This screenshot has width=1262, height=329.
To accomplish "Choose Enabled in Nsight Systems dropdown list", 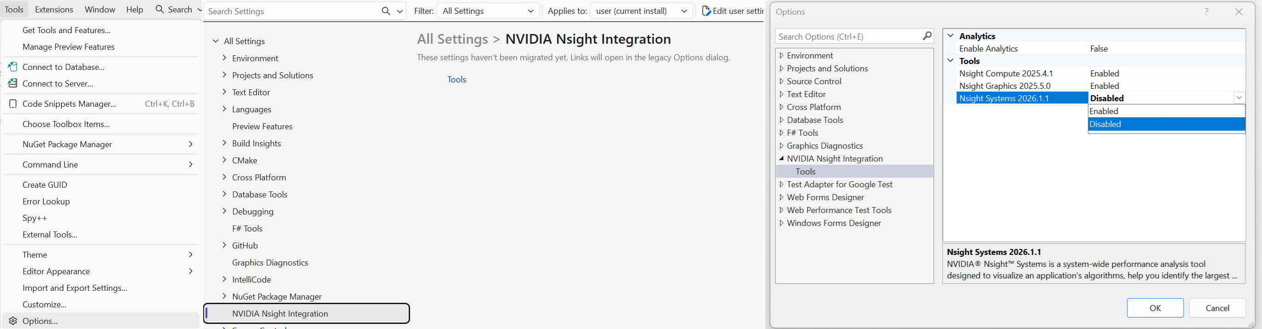I will coord(1166,111).
